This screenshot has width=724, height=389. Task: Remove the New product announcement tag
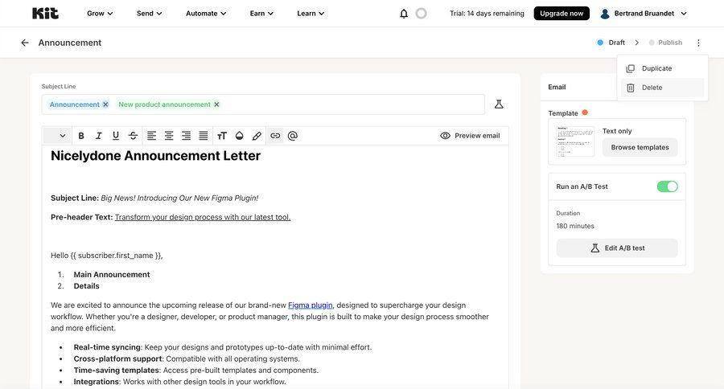click(x=216, y=104)
